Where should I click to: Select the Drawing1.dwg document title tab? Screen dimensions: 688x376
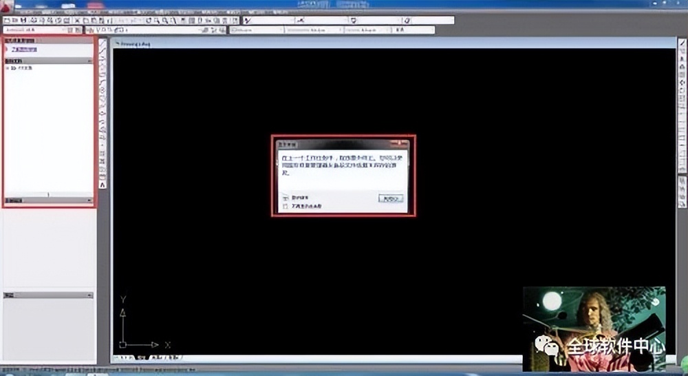pyautogui.click(x=135, y=44)
